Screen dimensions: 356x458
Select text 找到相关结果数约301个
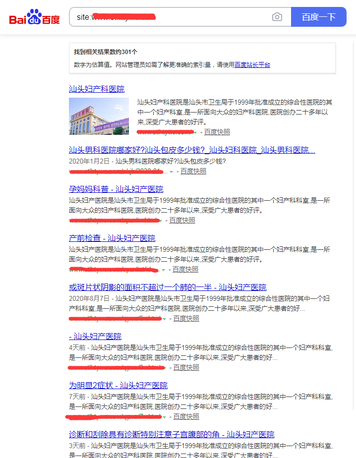[106, 52]
